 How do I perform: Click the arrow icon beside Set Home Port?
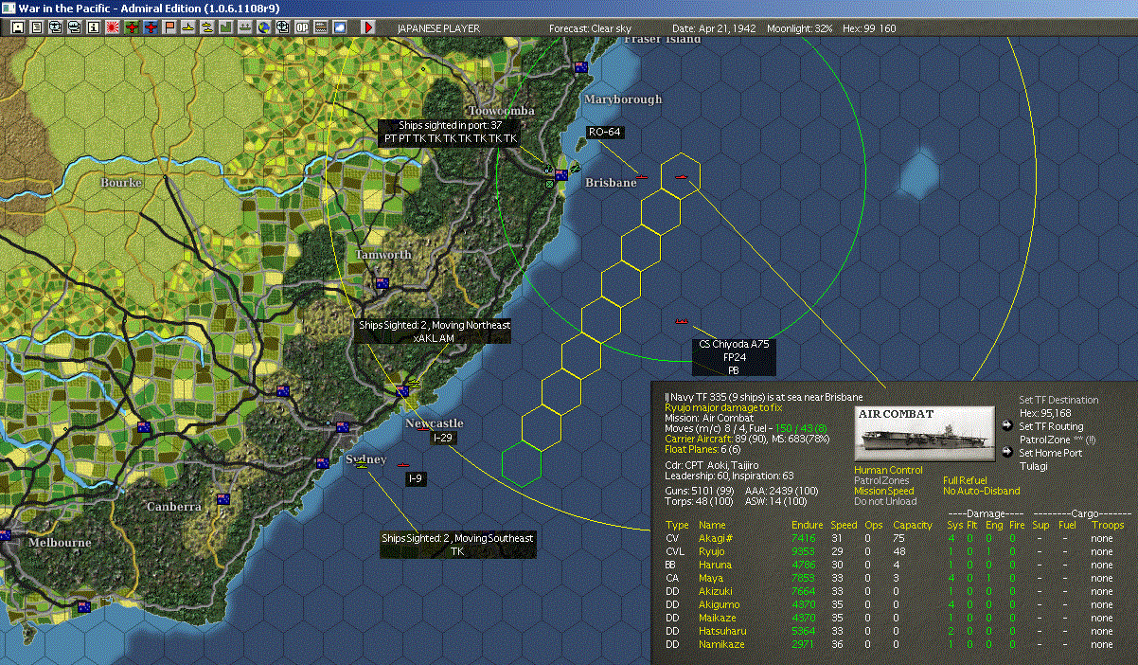tap(1006, 452)
